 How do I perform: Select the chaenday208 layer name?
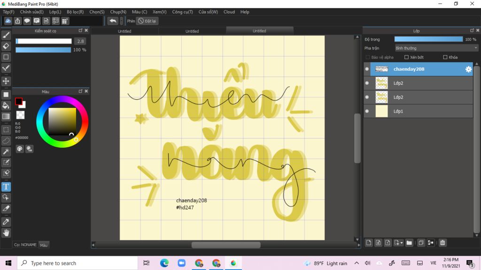coord(409,69)
